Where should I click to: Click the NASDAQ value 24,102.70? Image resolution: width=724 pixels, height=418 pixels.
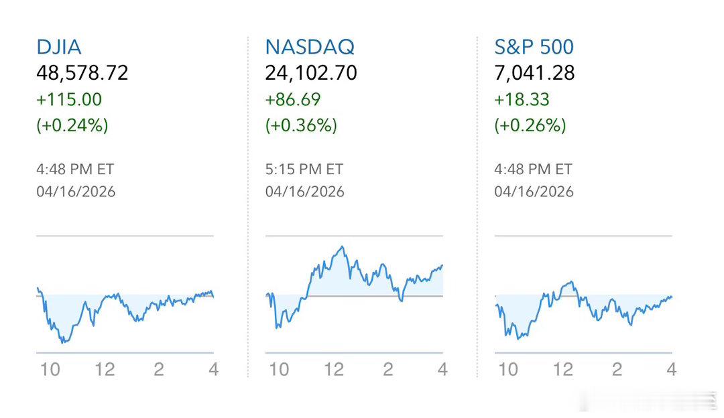(311, 73)
